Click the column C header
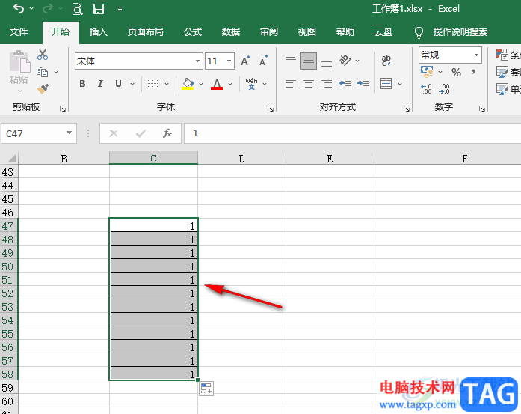 (153, 159)
